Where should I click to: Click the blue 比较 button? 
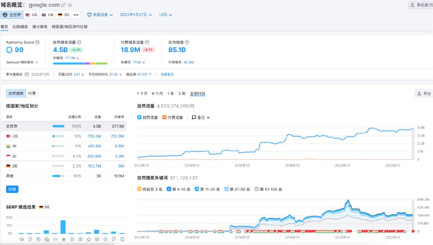(x=12, y=189)
